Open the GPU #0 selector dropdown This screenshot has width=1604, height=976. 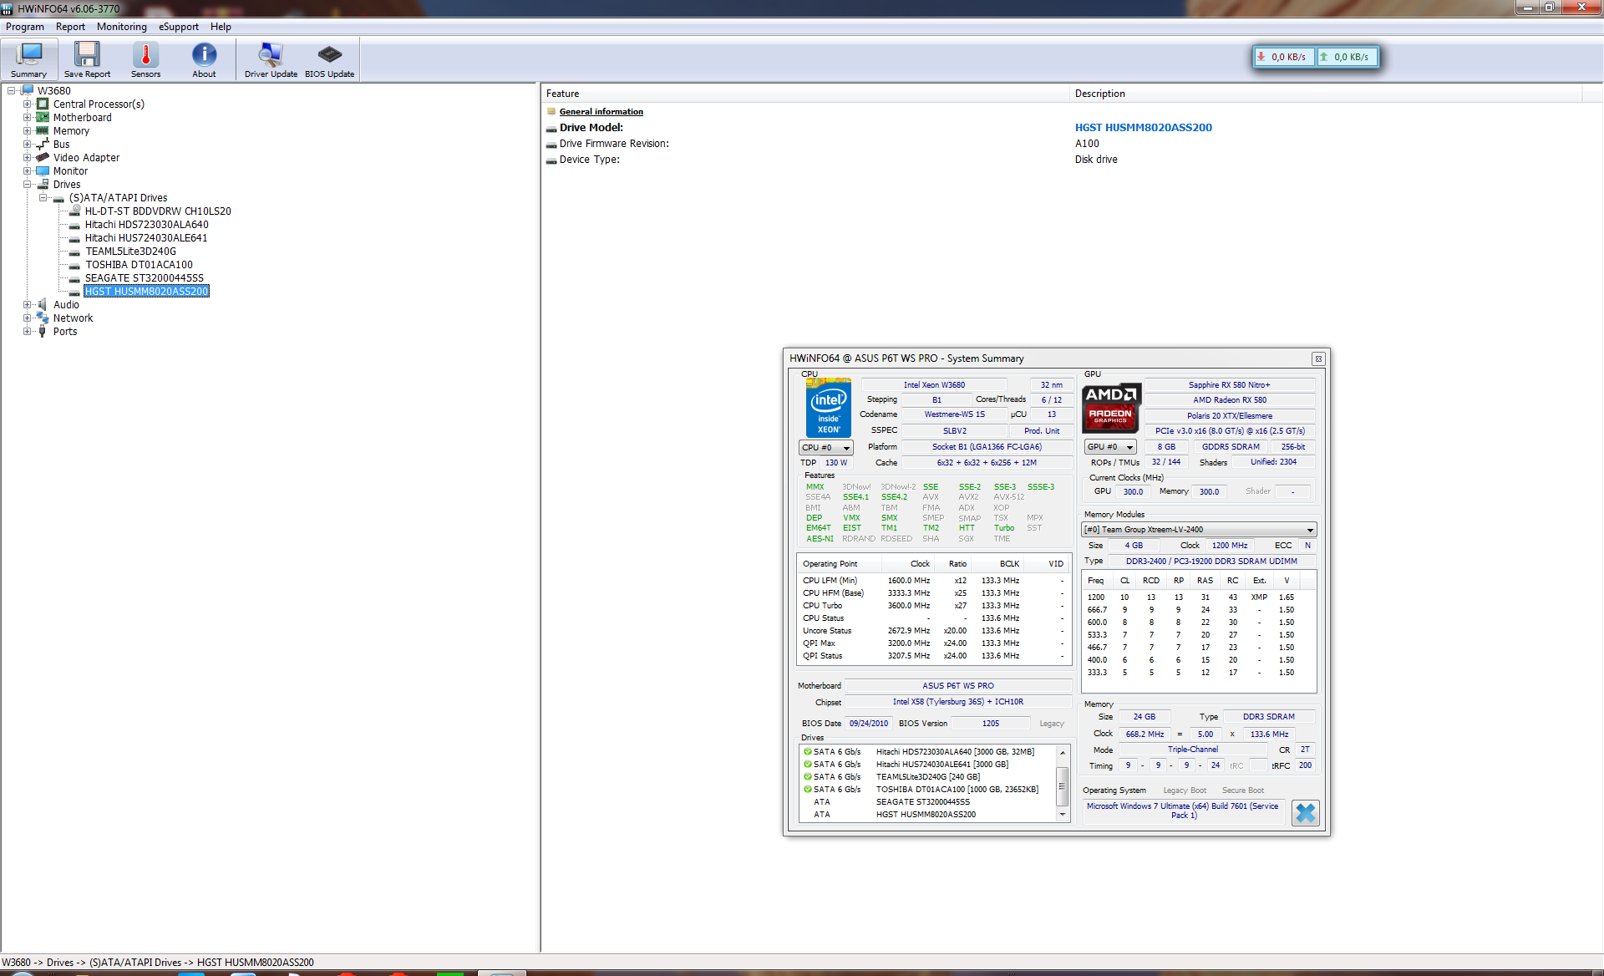1110,447
